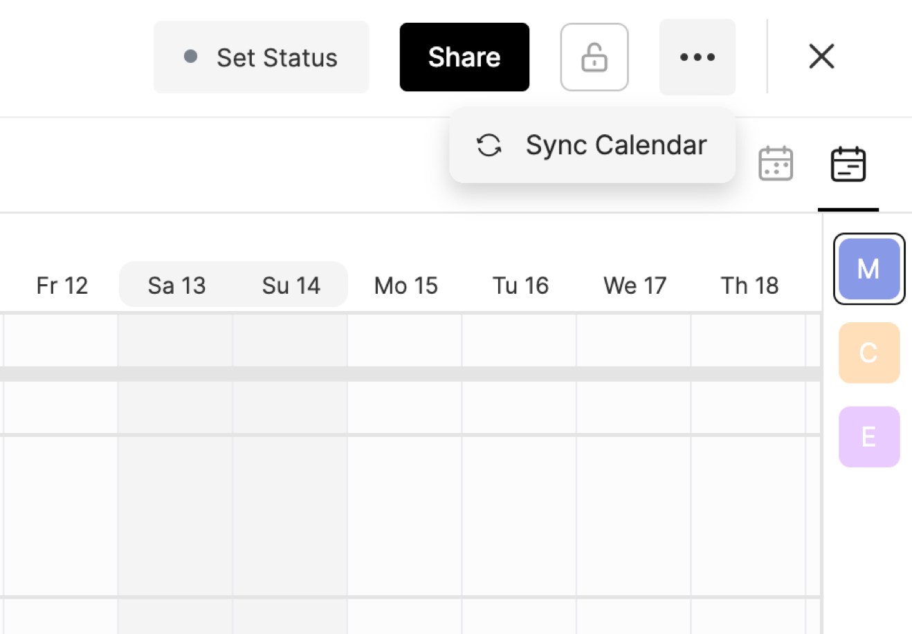912x634 pixels.
Task: Click the gray status dot indicator
Action: [x=191, y=57]
